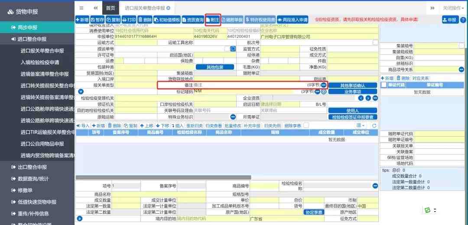Click the 对应关系 button
This screenshot has width=468, height=225.
[420, 78]
